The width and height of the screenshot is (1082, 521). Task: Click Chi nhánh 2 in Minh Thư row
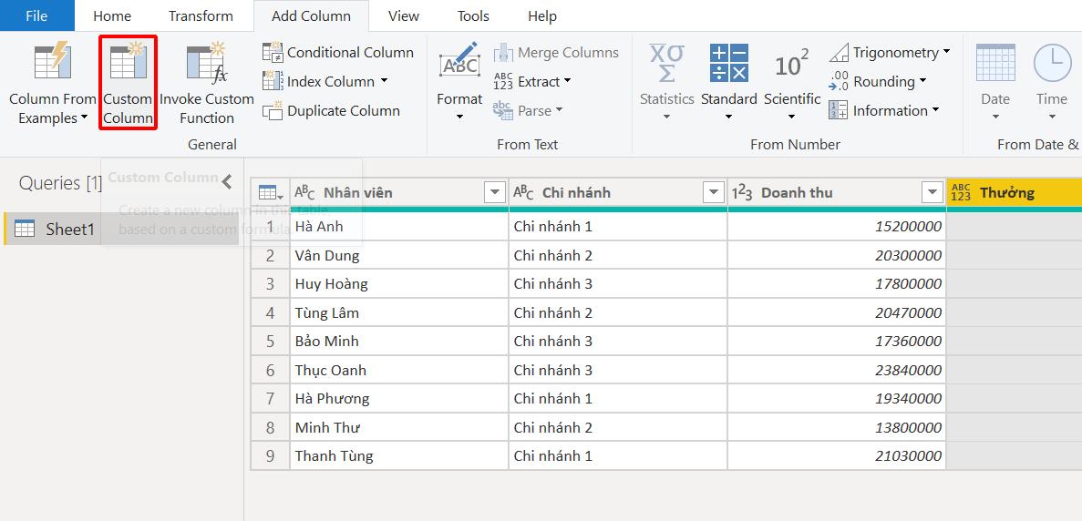click(x=618, y=427)
